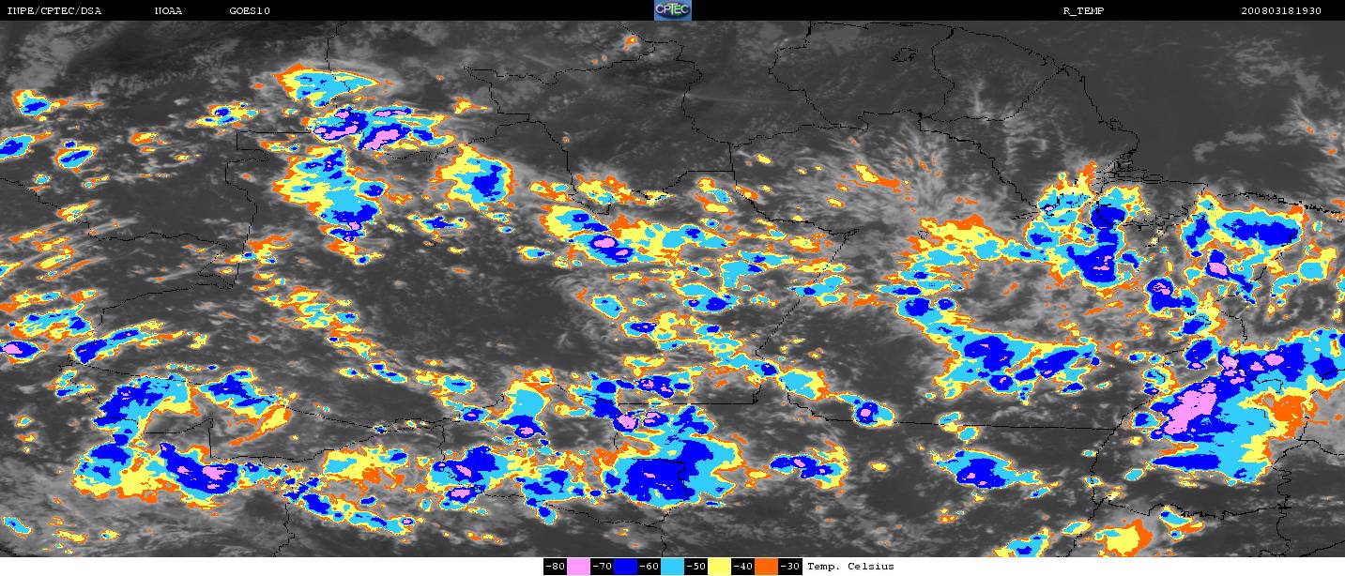Click the -50 legend value
This screenshot has width=1345, height=576.
695,567
